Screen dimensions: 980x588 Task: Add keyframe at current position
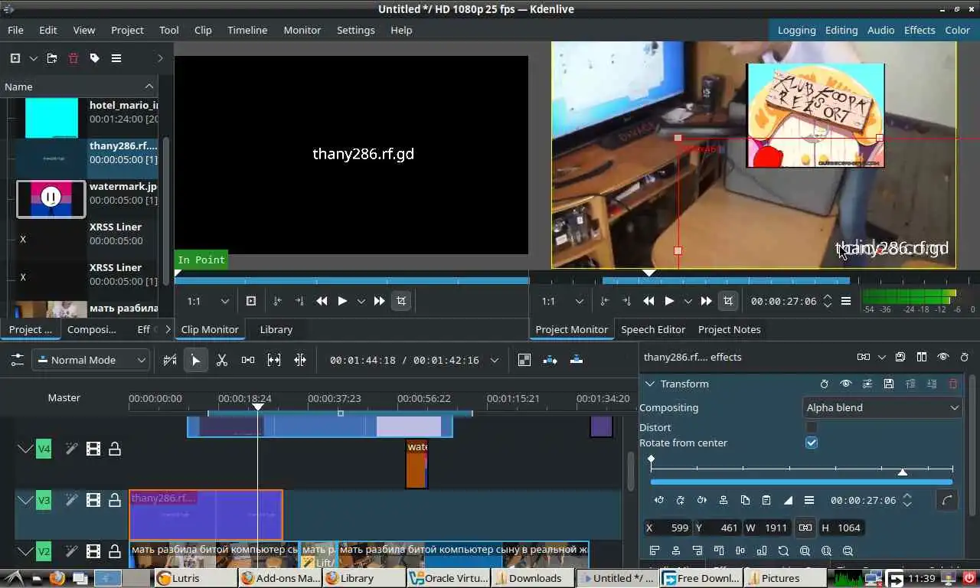coord(681,500)
